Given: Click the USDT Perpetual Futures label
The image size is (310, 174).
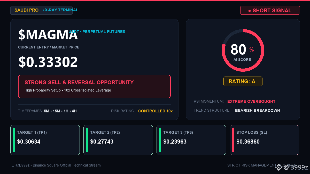Looking at the screenshot, I should pos(97,32).
